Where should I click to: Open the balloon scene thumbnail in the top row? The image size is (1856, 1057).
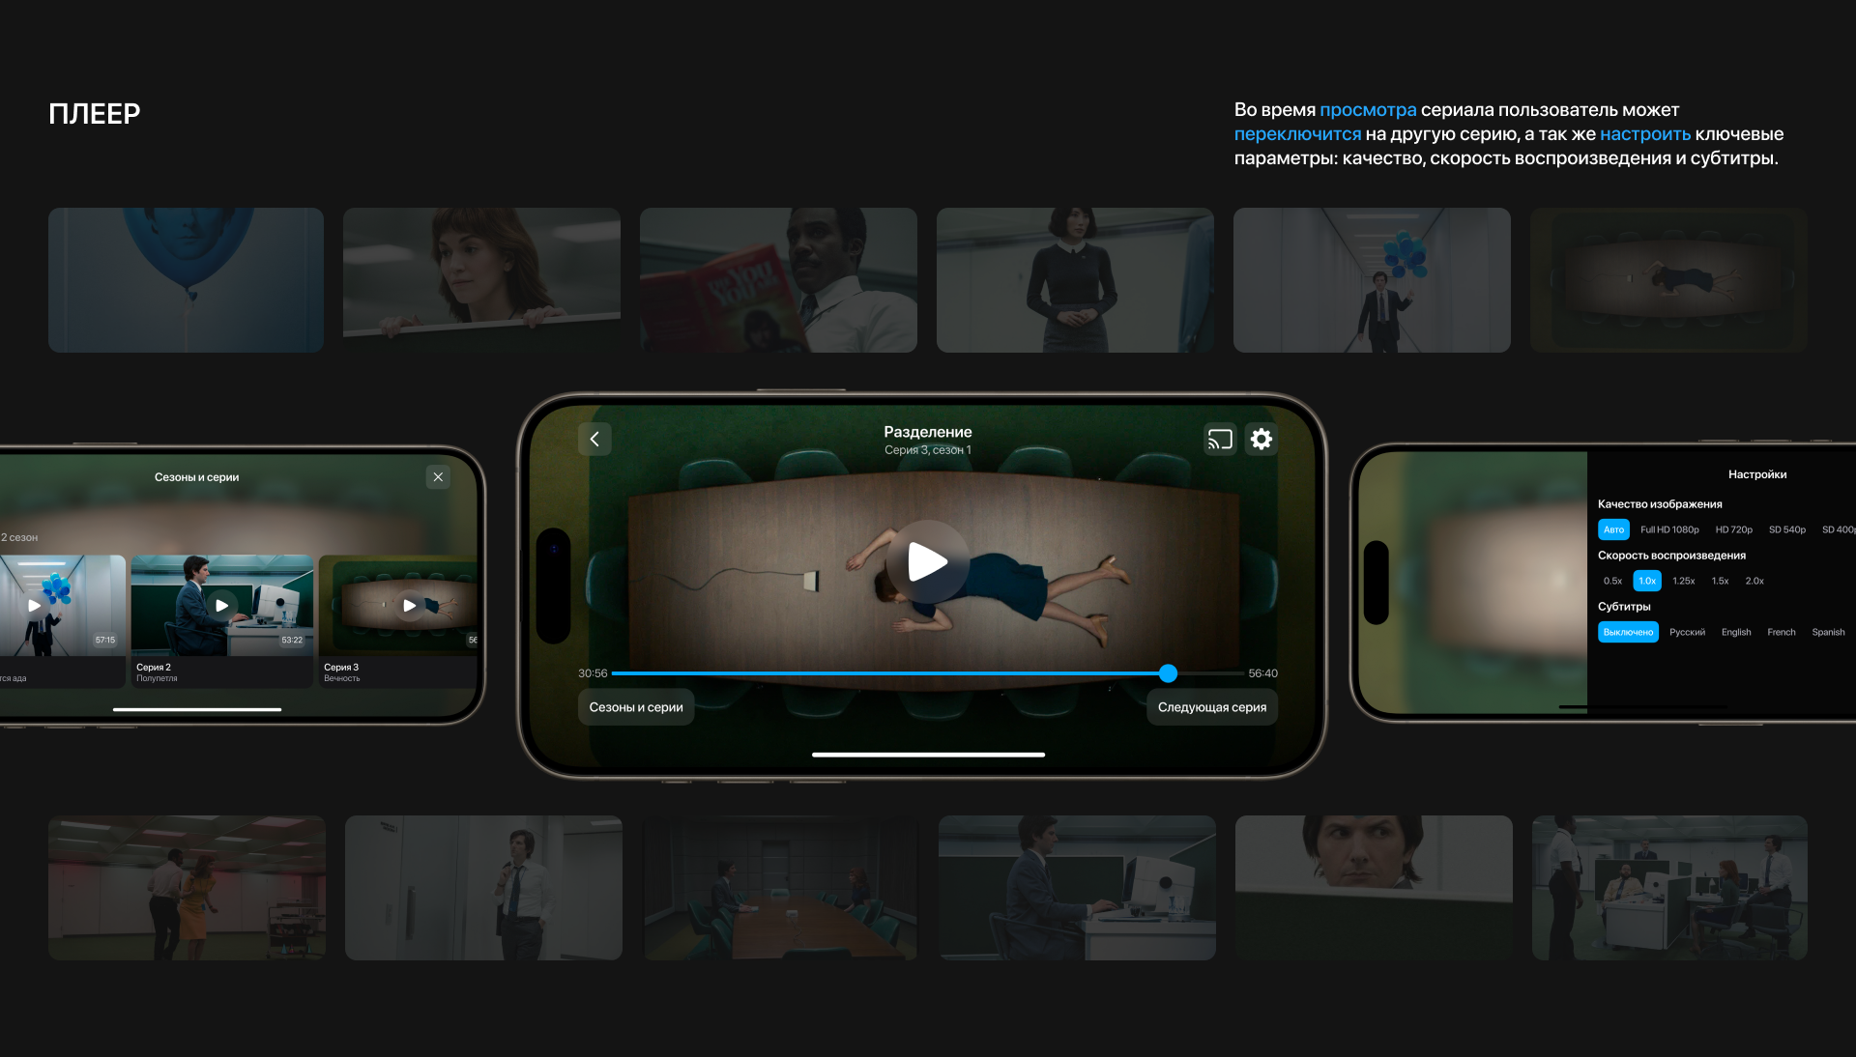186,280
